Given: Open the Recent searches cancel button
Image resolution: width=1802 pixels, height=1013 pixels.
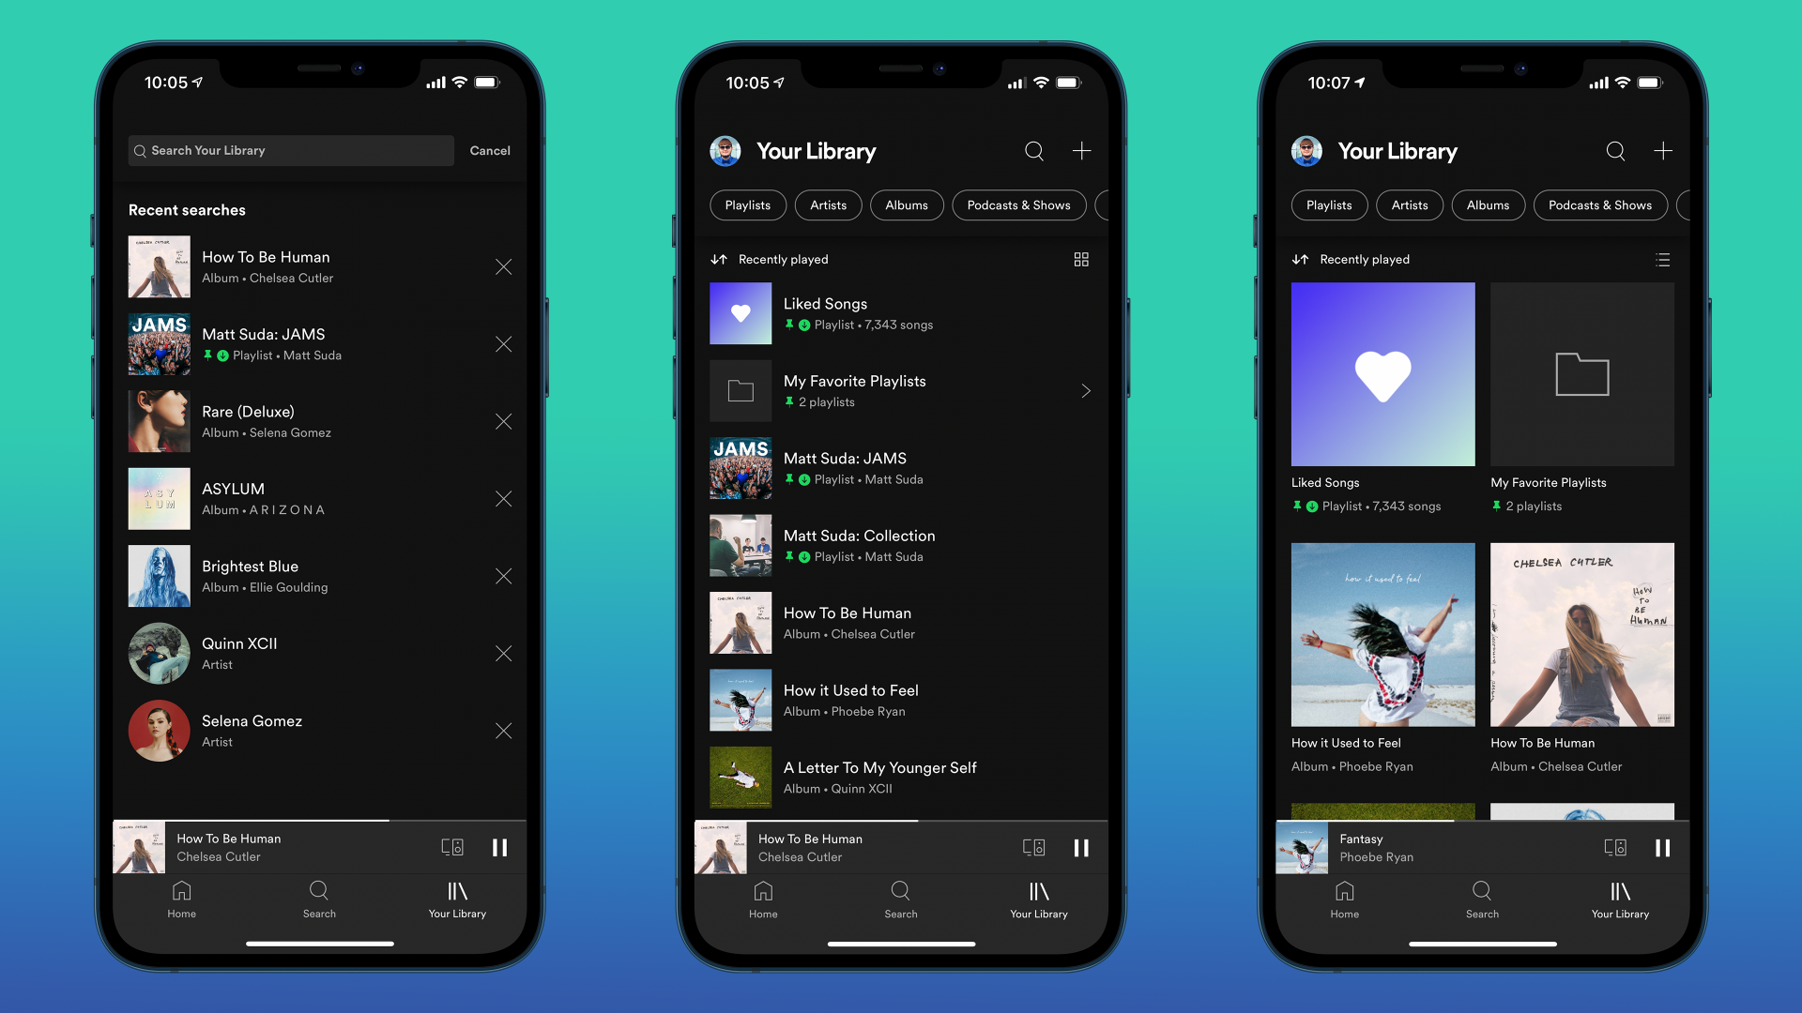Looking at the screenshot, I should pos(489,151).
